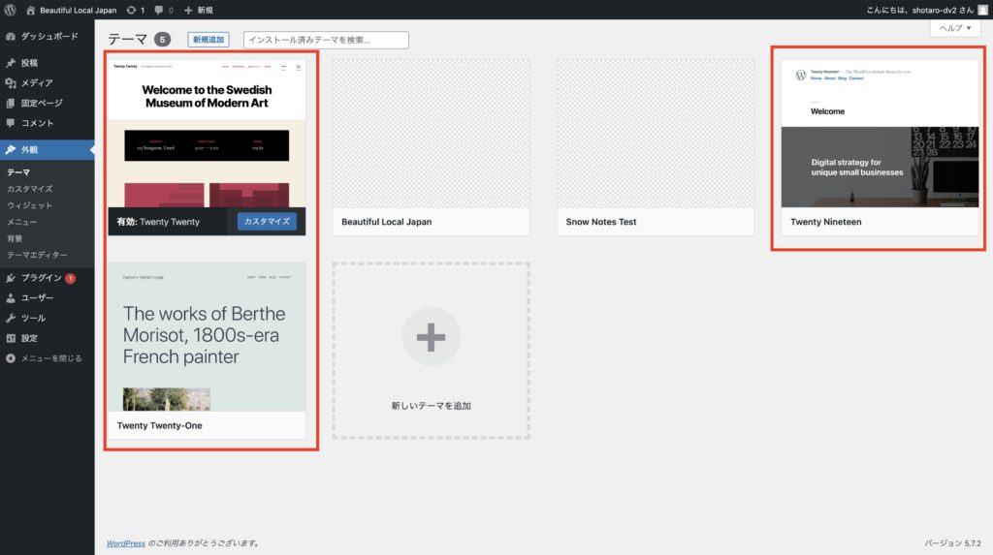Viewport: 993px width, 555px height.
Task: Click the plugin update badge showing 1
Action: (x=70, y=278)
